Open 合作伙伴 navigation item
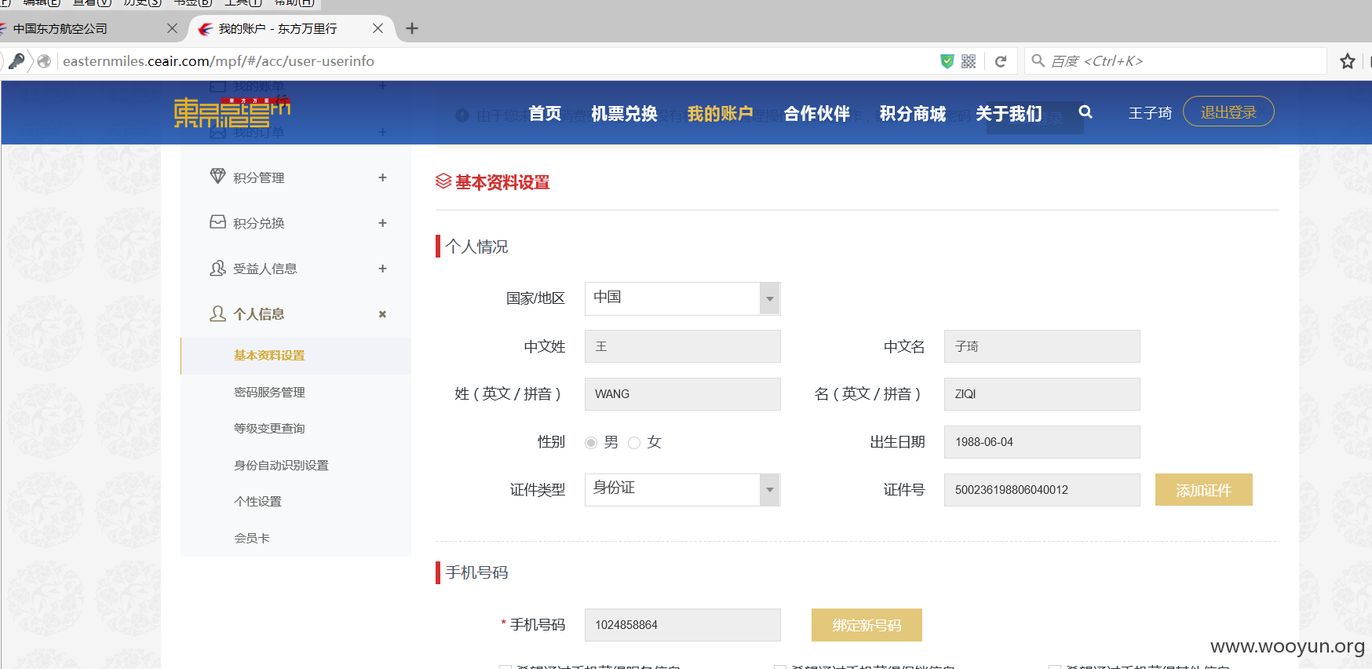Viewport: 1372px width, 669px height. [816, 114]
